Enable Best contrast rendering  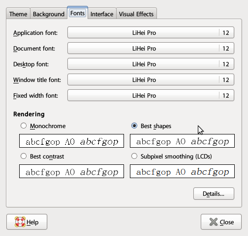point(24,156)
